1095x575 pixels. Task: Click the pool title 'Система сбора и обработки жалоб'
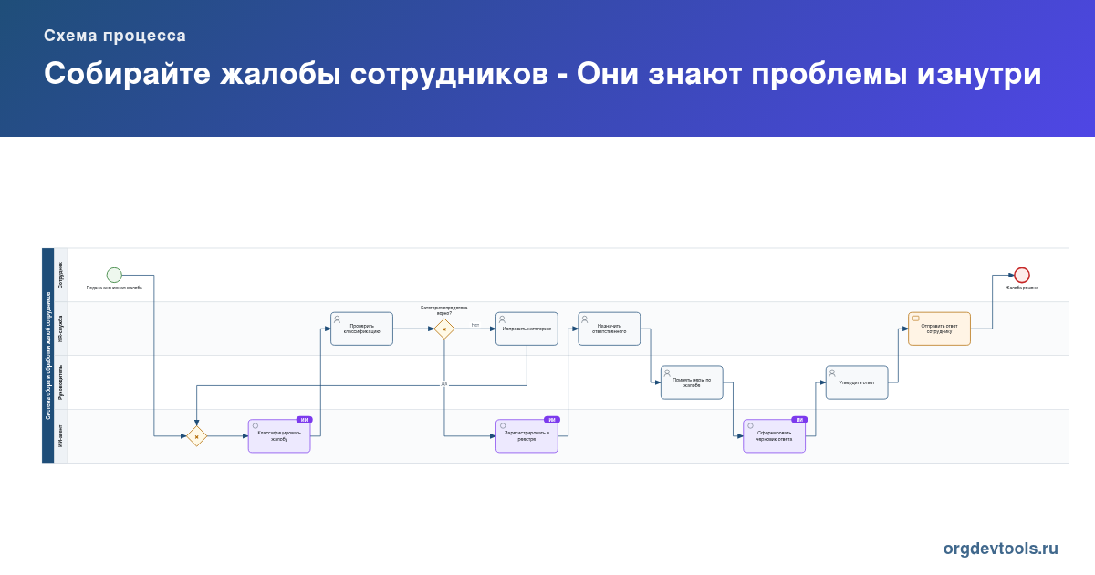48,355
